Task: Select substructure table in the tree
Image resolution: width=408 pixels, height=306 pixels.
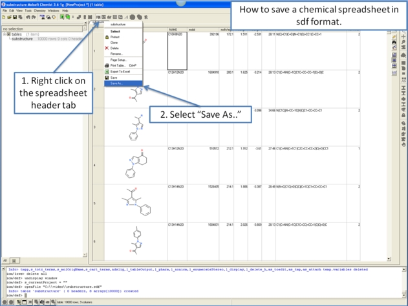Action: [x=22, y=39]
